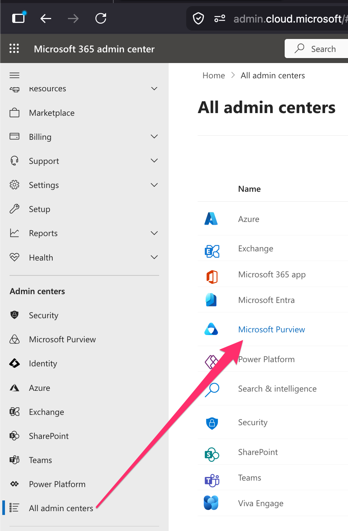Reload the current page
348x531 pixels.
coord(101,18)
